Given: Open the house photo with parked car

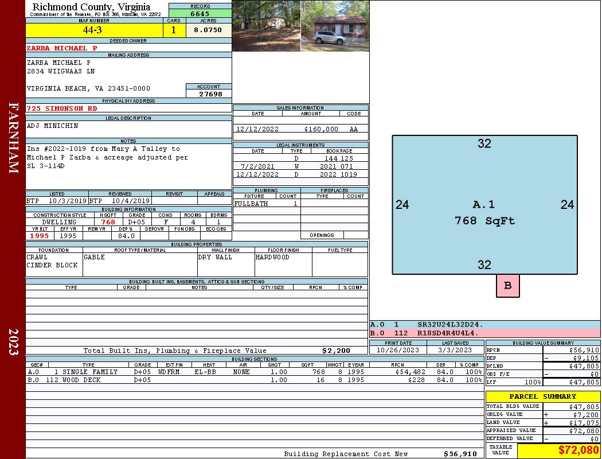Looking at the screenshot, I should (335, 26).
